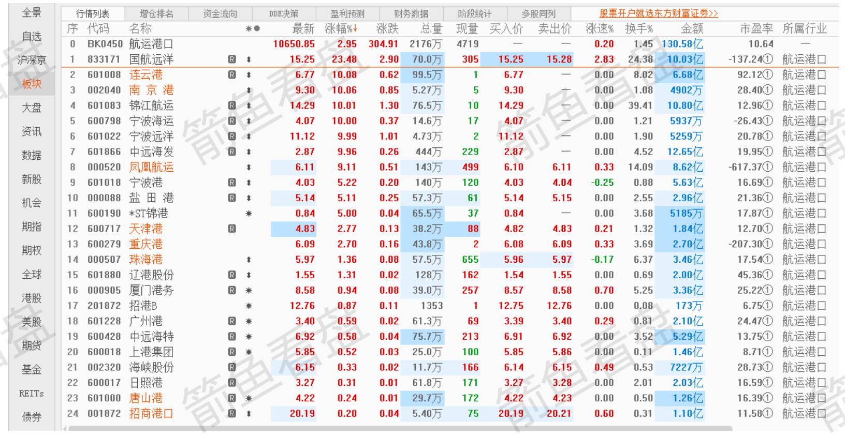This screenshot has height=437, width=845.
Task: Click the R badge in 国航远洋 row
Action: pos(232,59)
